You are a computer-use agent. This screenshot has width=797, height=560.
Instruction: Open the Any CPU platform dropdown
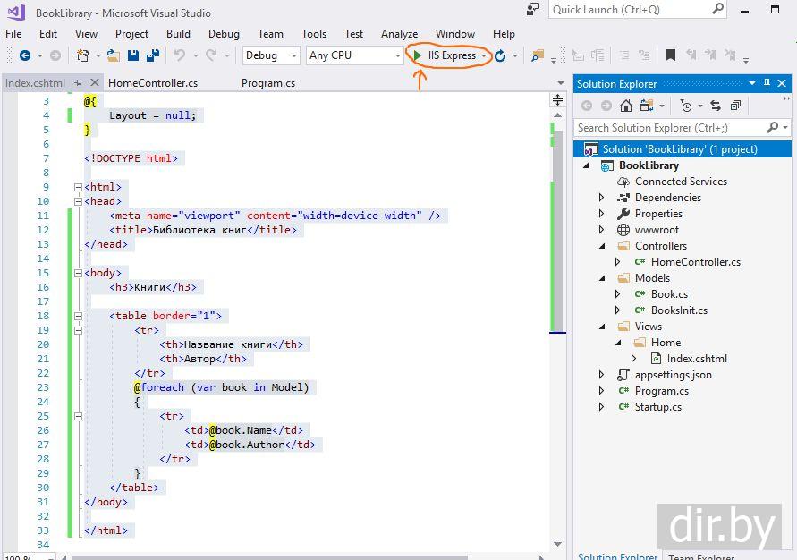click(355, 55)
